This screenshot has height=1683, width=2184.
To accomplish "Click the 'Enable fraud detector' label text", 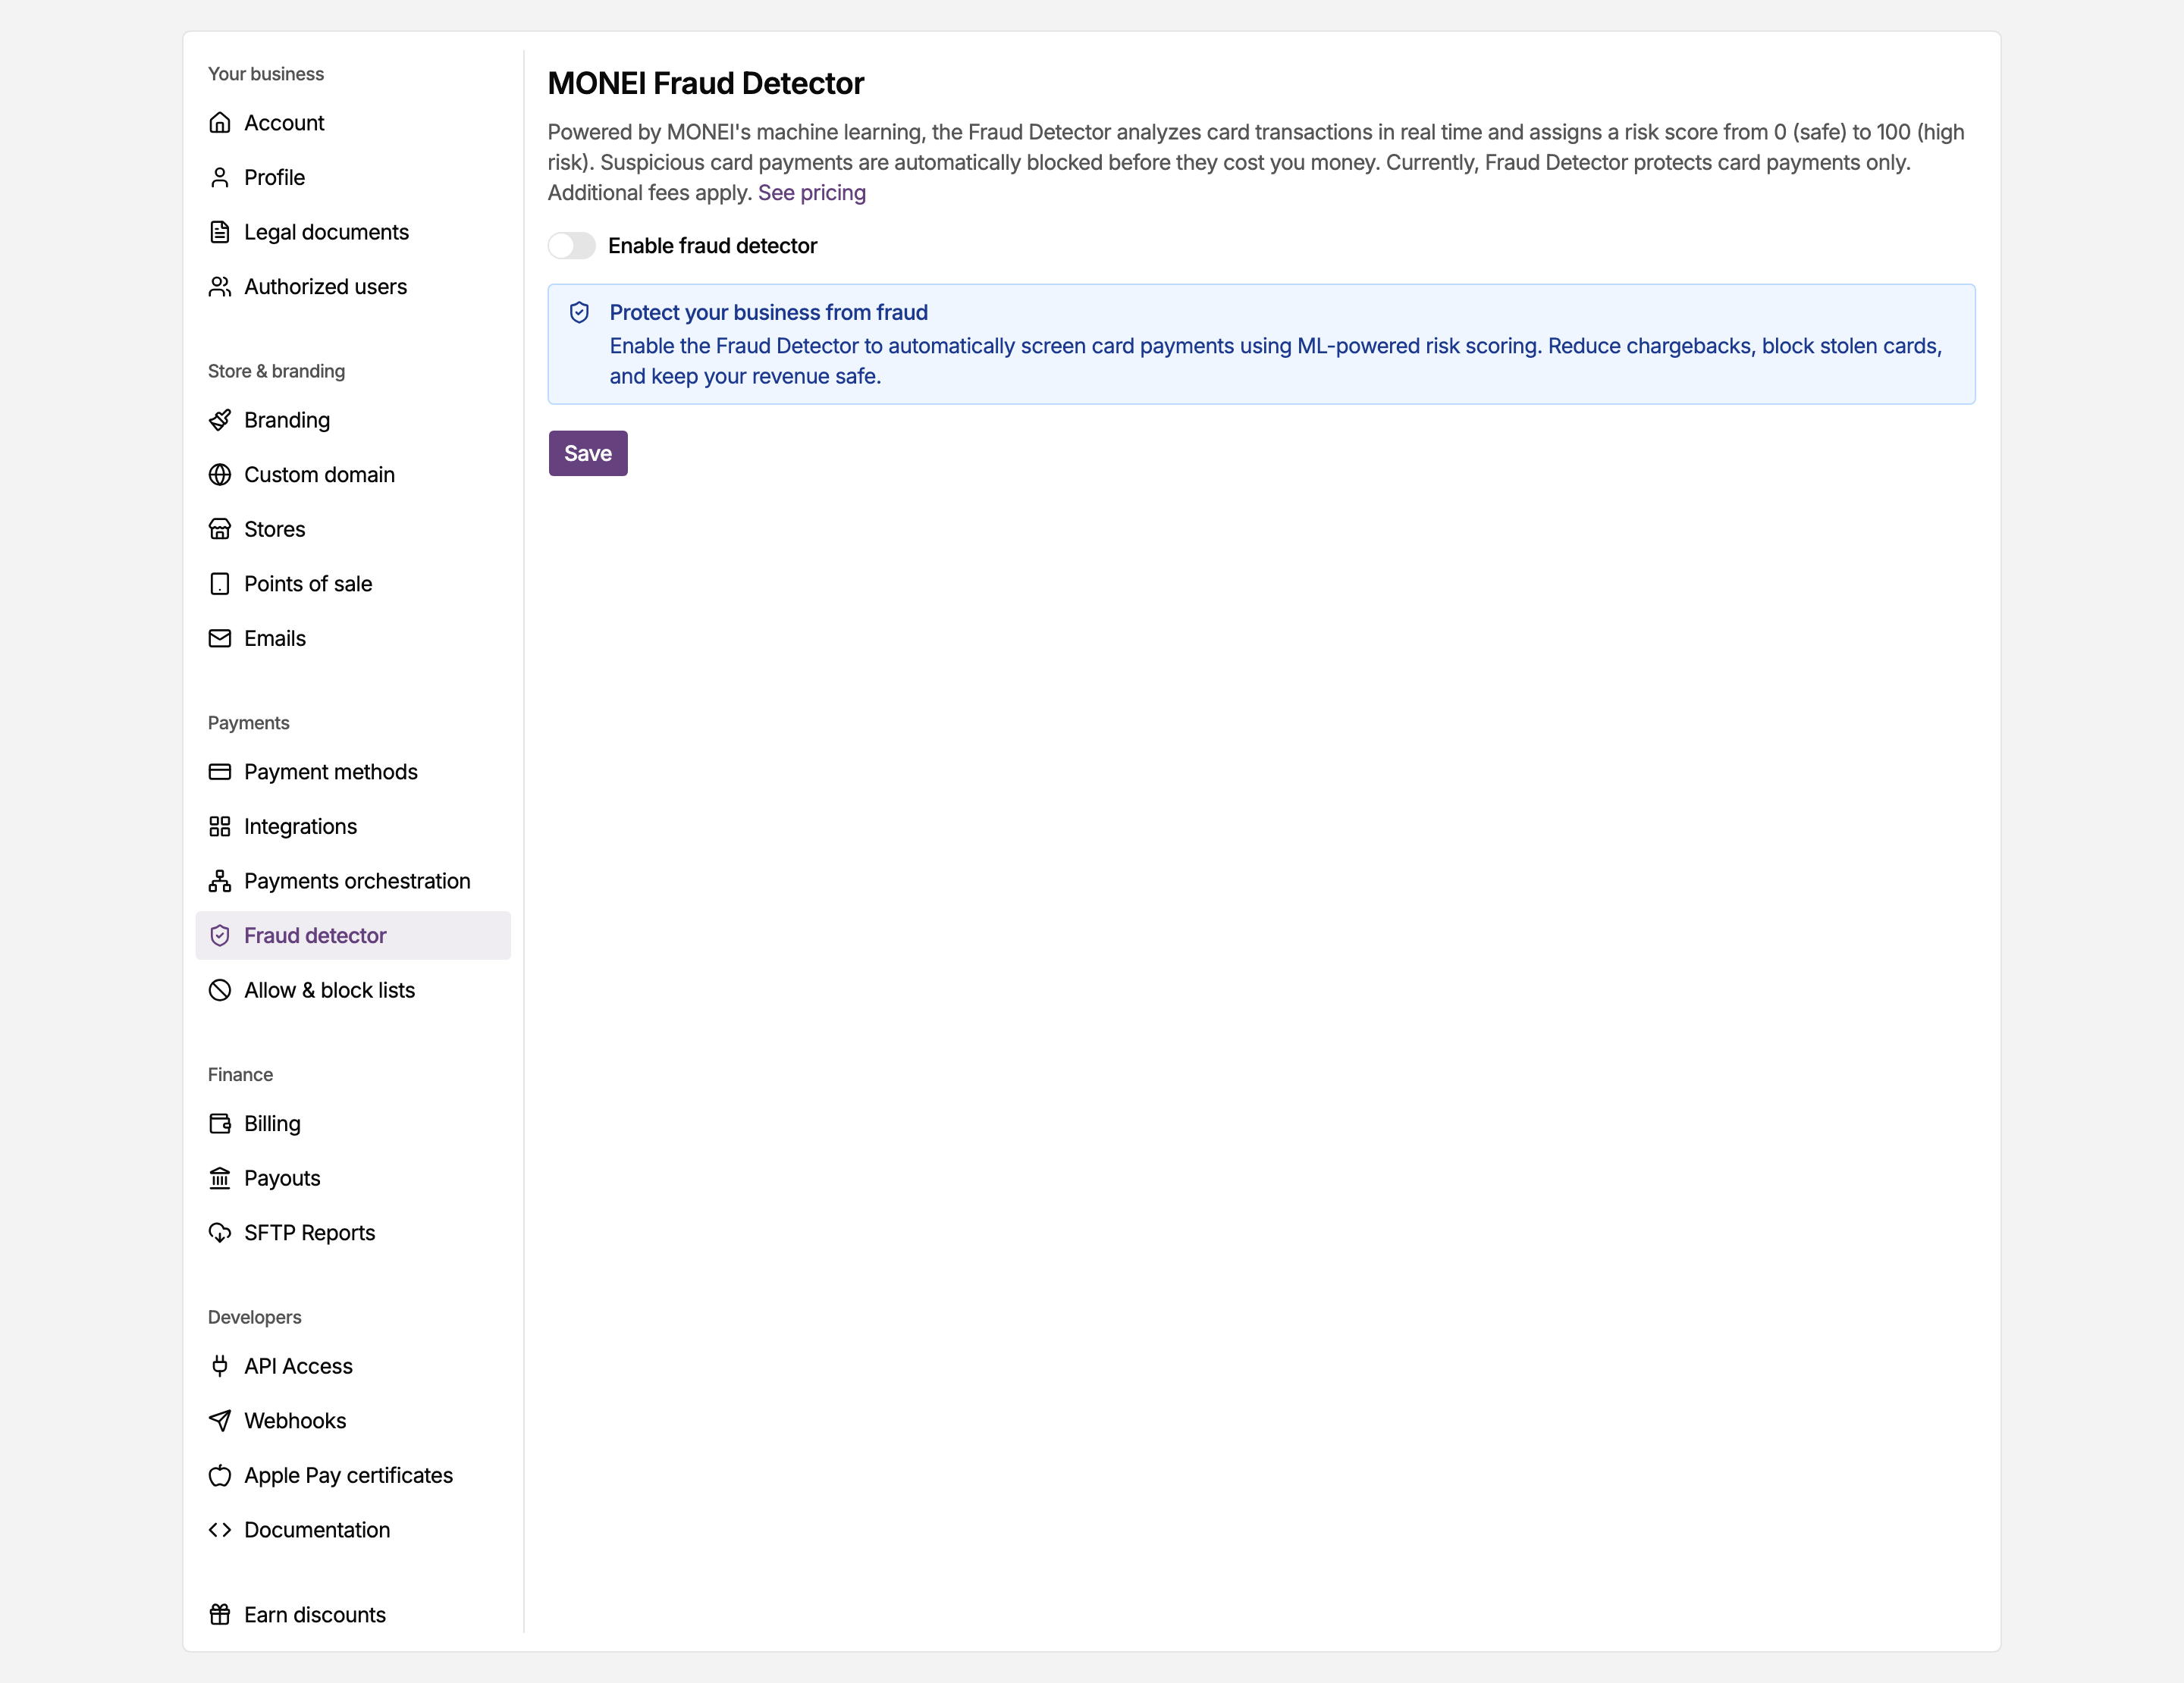I will click(x=713, y=246).
